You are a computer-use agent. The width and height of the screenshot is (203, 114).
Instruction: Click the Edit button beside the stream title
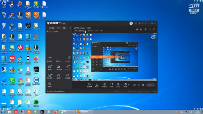89,28
